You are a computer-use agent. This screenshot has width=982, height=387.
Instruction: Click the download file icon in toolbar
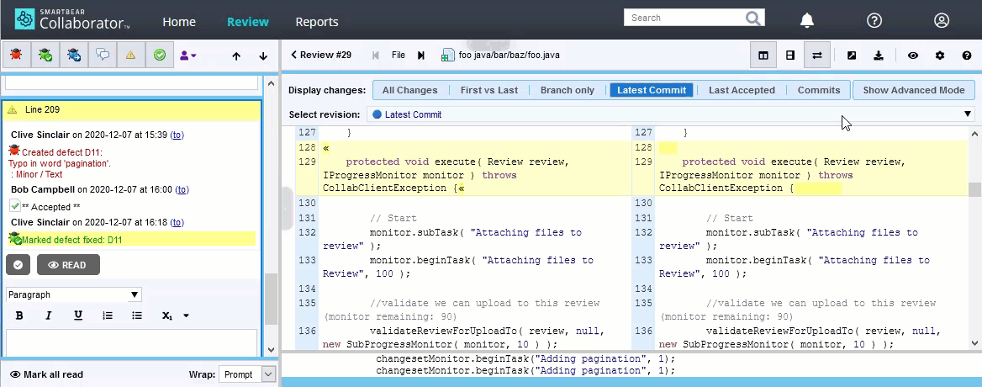click(x=878, y=56)
